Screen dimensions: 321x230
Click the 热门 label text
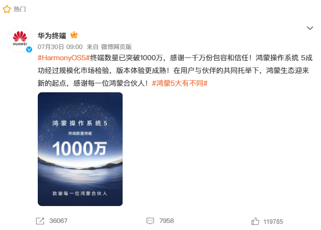20,9
